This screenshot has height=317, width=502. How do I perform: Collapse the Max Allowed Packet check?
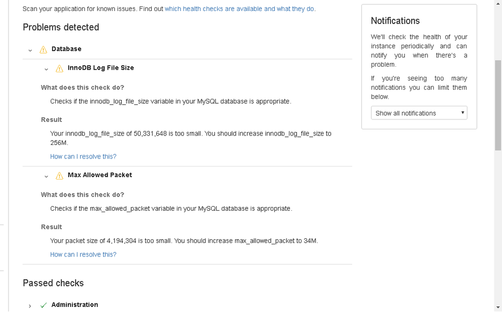click(46, 176)
